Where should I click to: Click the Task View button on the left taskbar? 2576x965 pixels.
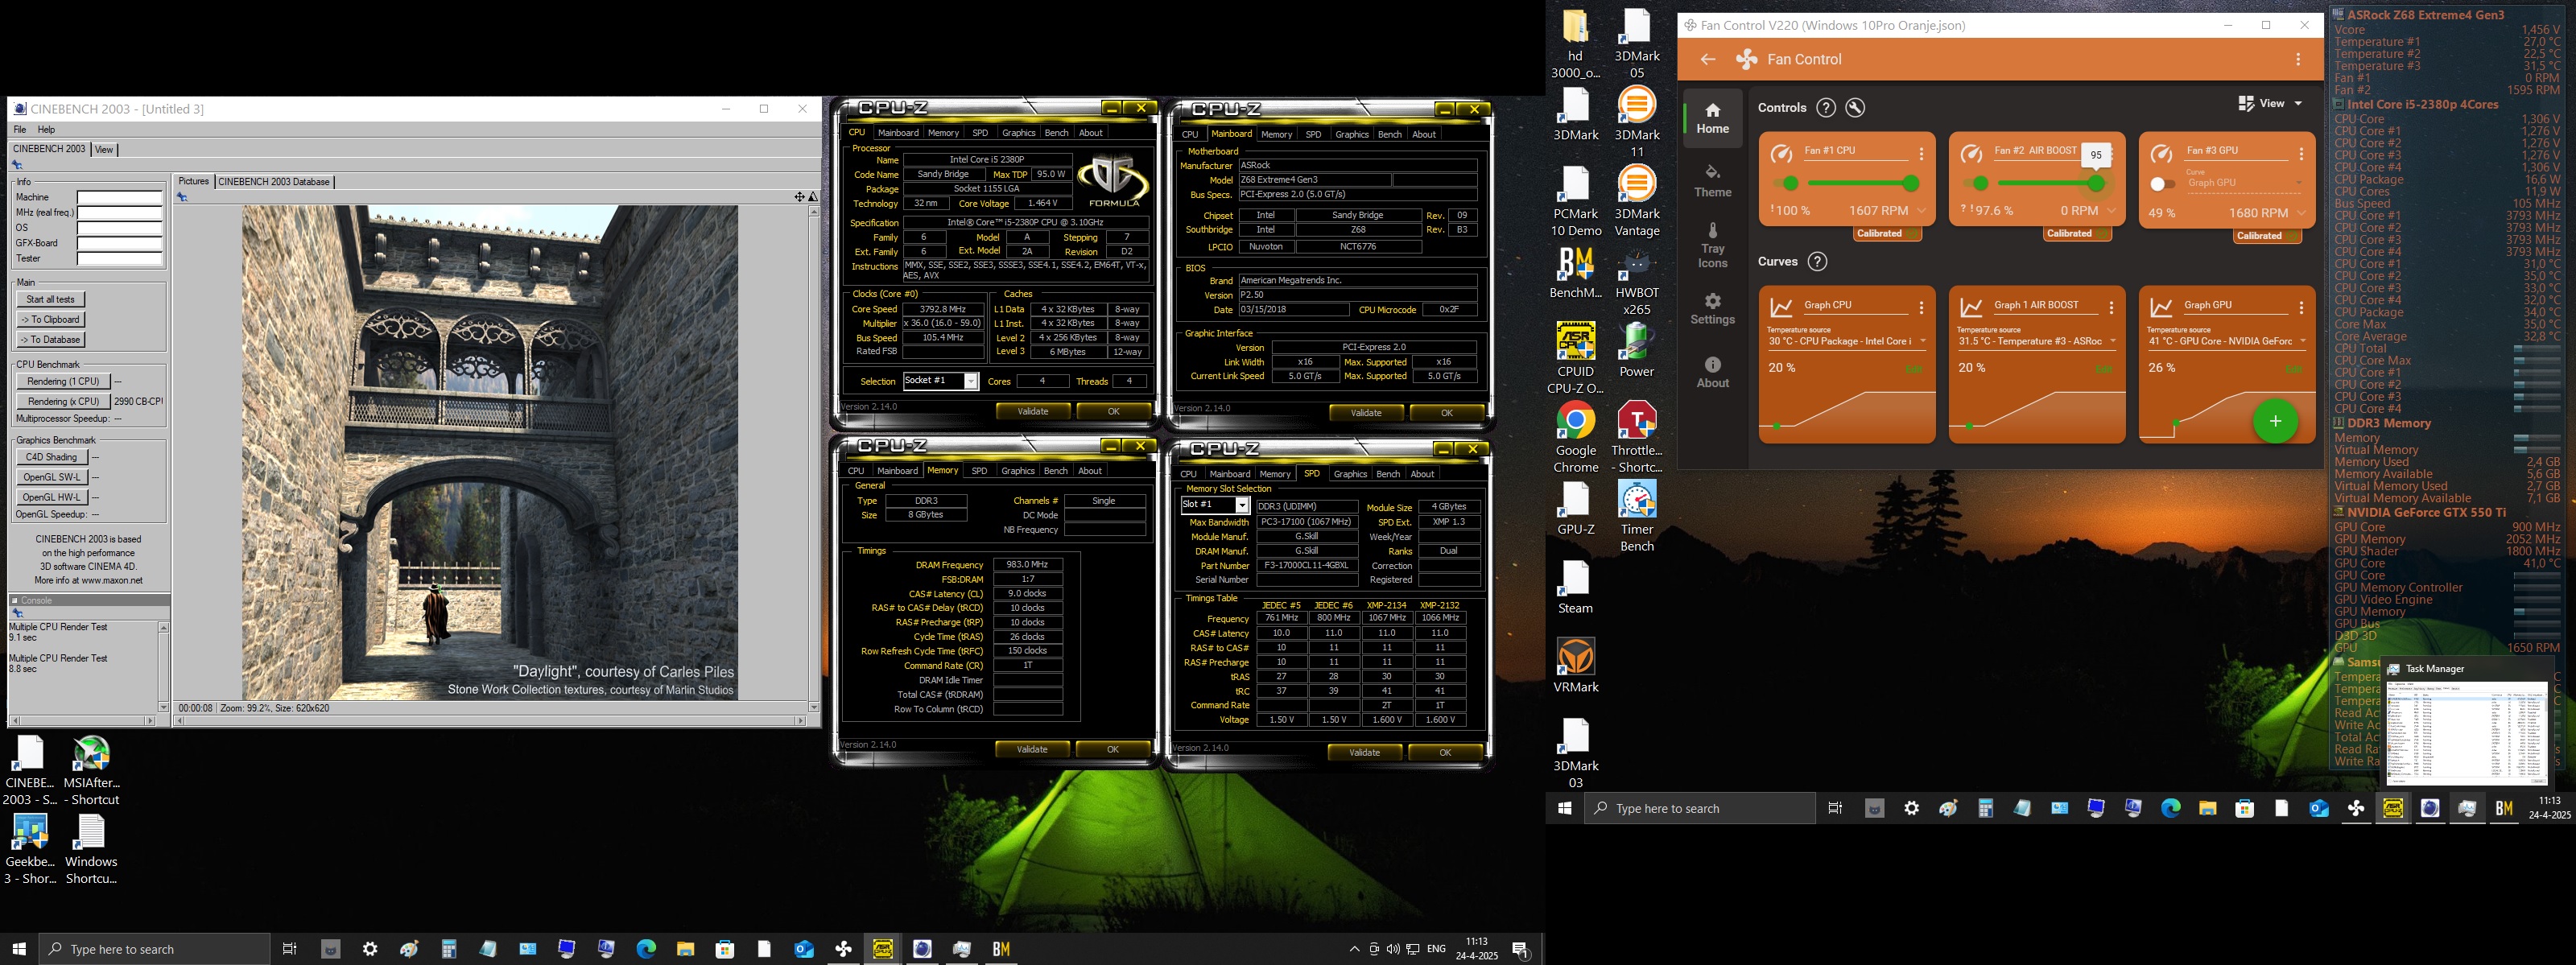coord(290,949)
